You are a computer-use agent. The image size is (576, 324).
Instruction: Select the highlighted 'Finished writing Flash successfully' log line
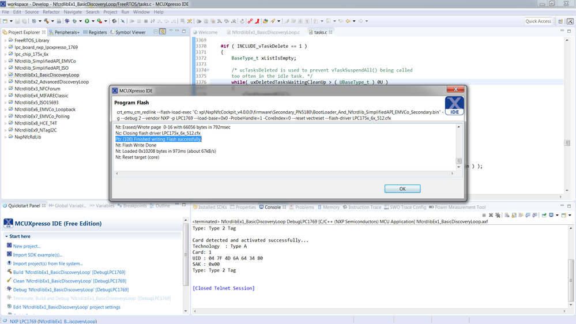pos(159,139)
